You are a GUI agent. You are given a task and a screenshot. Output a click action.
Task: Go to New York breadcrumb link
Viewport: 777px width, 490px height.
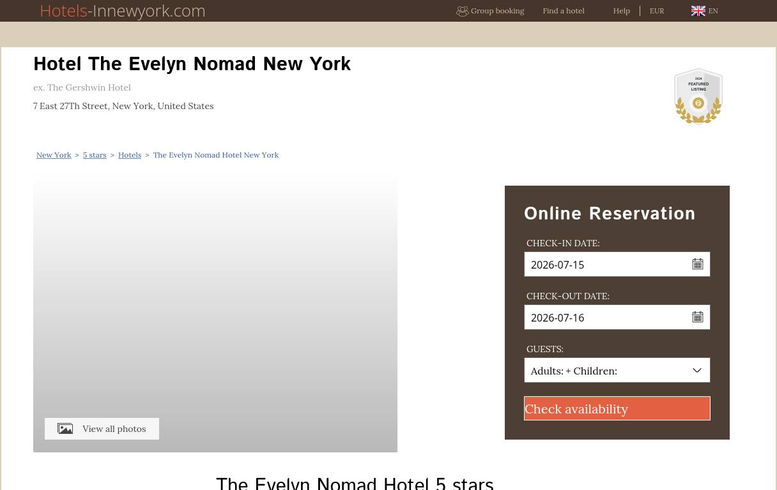54,155
